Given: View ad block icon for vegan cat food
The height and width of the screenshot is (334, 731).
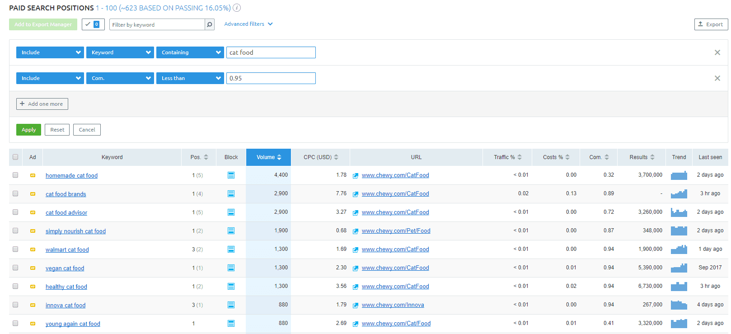Looking at the screenshot, I should (x=231, y=268).
